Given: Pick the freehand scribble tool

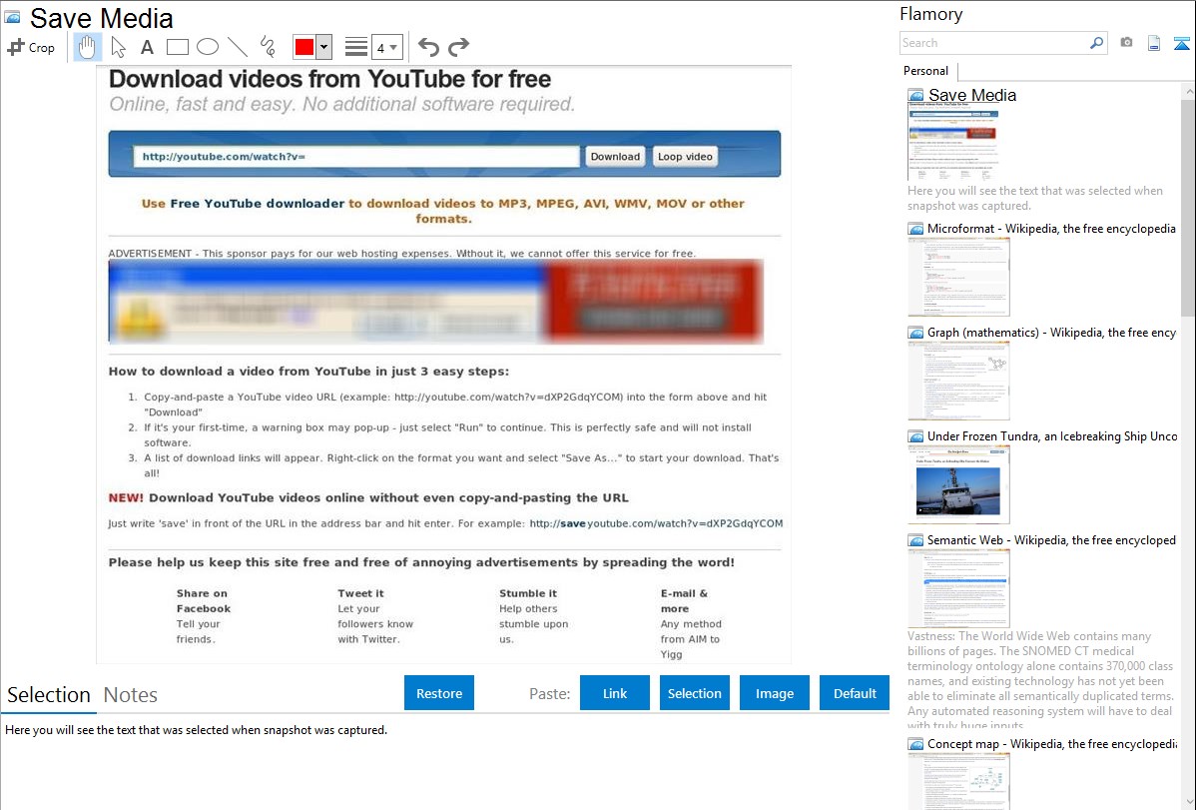Looking at the screenshot, I should (x=268, y=47).
